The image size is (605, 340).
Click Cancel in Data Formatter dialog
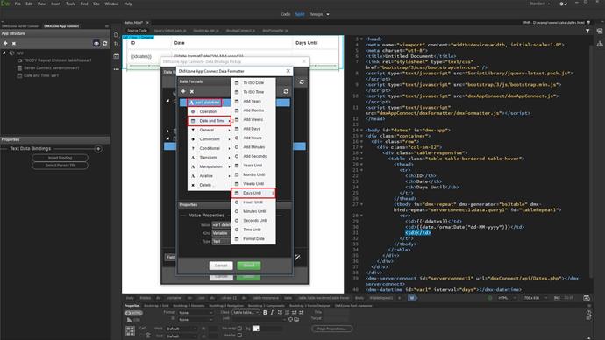coord(221,266)
